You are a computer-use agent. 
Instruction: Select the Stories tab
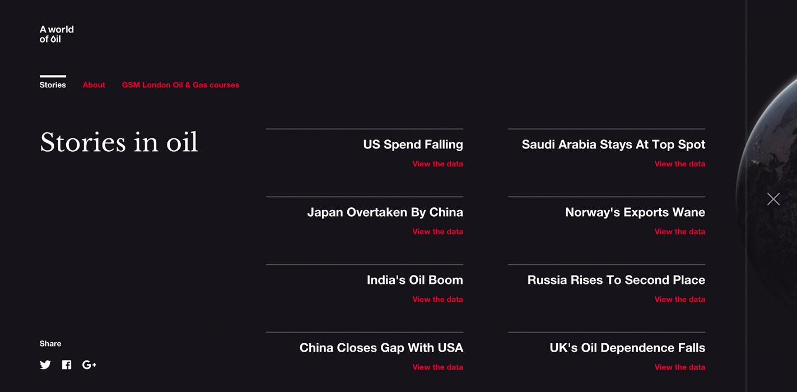point(53,85)
